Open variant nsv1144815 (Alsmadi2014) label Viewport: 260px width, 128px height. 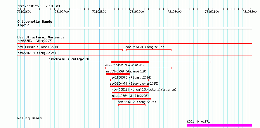(x=39, y=47)
